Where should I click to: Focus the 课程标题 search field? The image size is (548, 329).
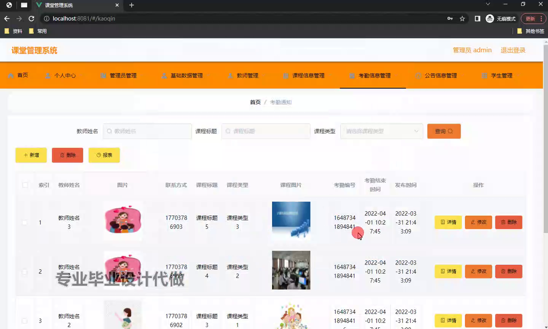click(x=266, y=131)
